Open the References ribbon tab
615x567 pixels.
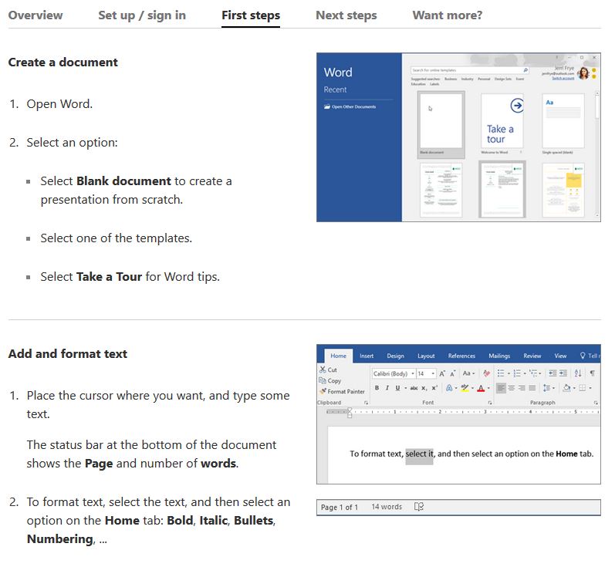(x=461, y=356)
